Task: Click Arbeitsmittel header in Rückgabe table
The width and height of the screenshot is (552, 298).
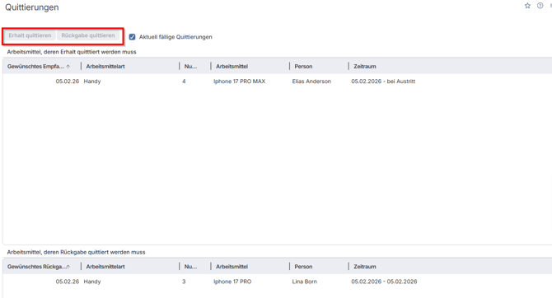Action: coord(232,267)
